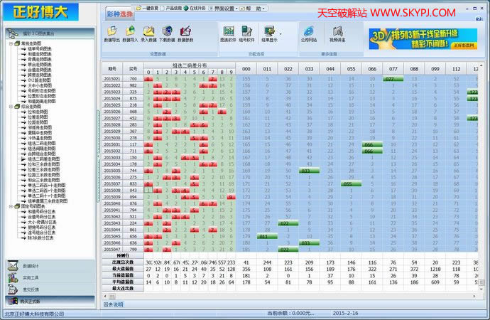Click the 缩号软件 icon
Image resolution: width=490 pixels, height=320 pixels.
(x=246, y=33)
